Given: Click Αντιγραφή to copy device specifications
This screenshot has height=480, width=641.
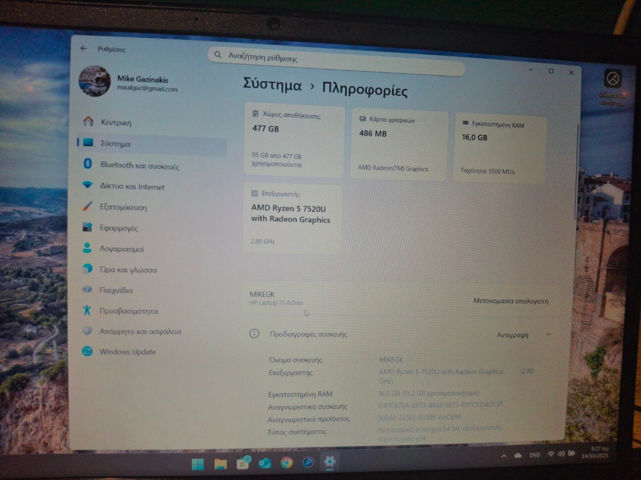Looking at the screenshot, I should pyautogui.click(x=512, y=335).
